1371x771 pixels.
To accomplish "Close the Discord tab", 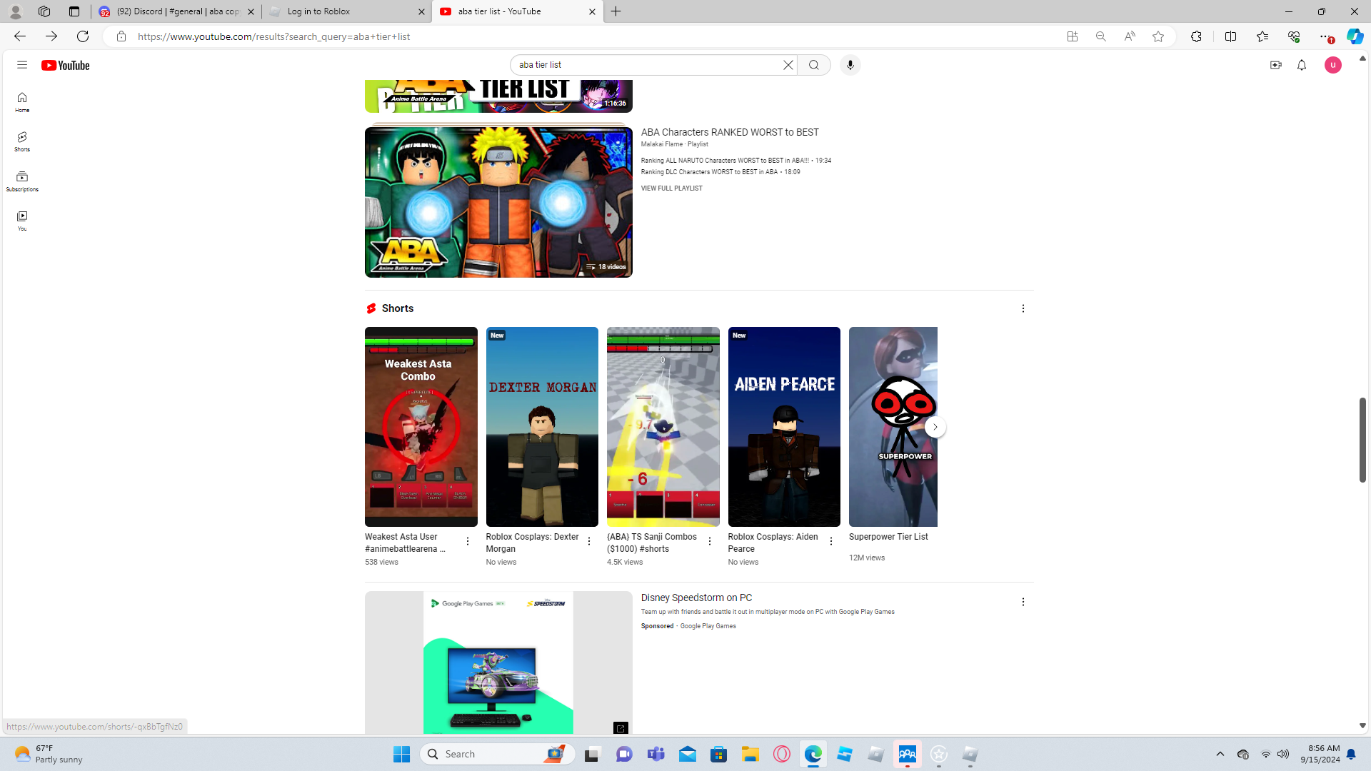I will (x=251, y=11).
